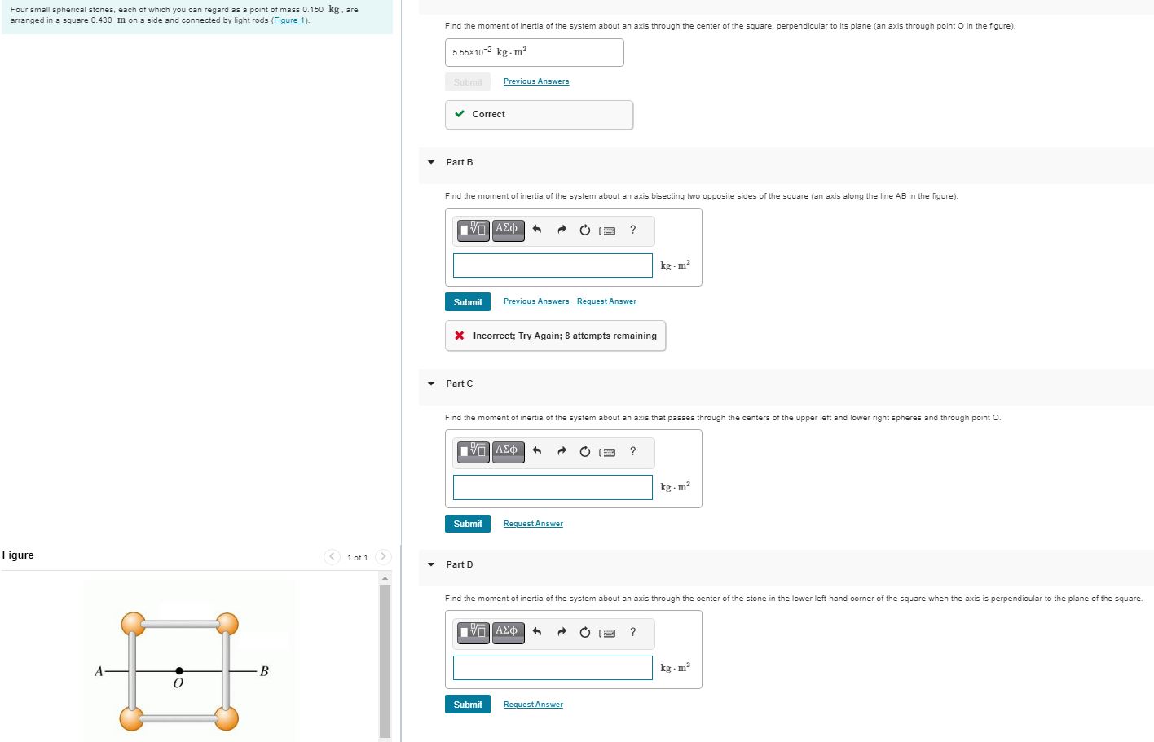This screenshot has height=742, width=1154.
Task: Click the "Correct" feedback message
Action: click(539, 115)
